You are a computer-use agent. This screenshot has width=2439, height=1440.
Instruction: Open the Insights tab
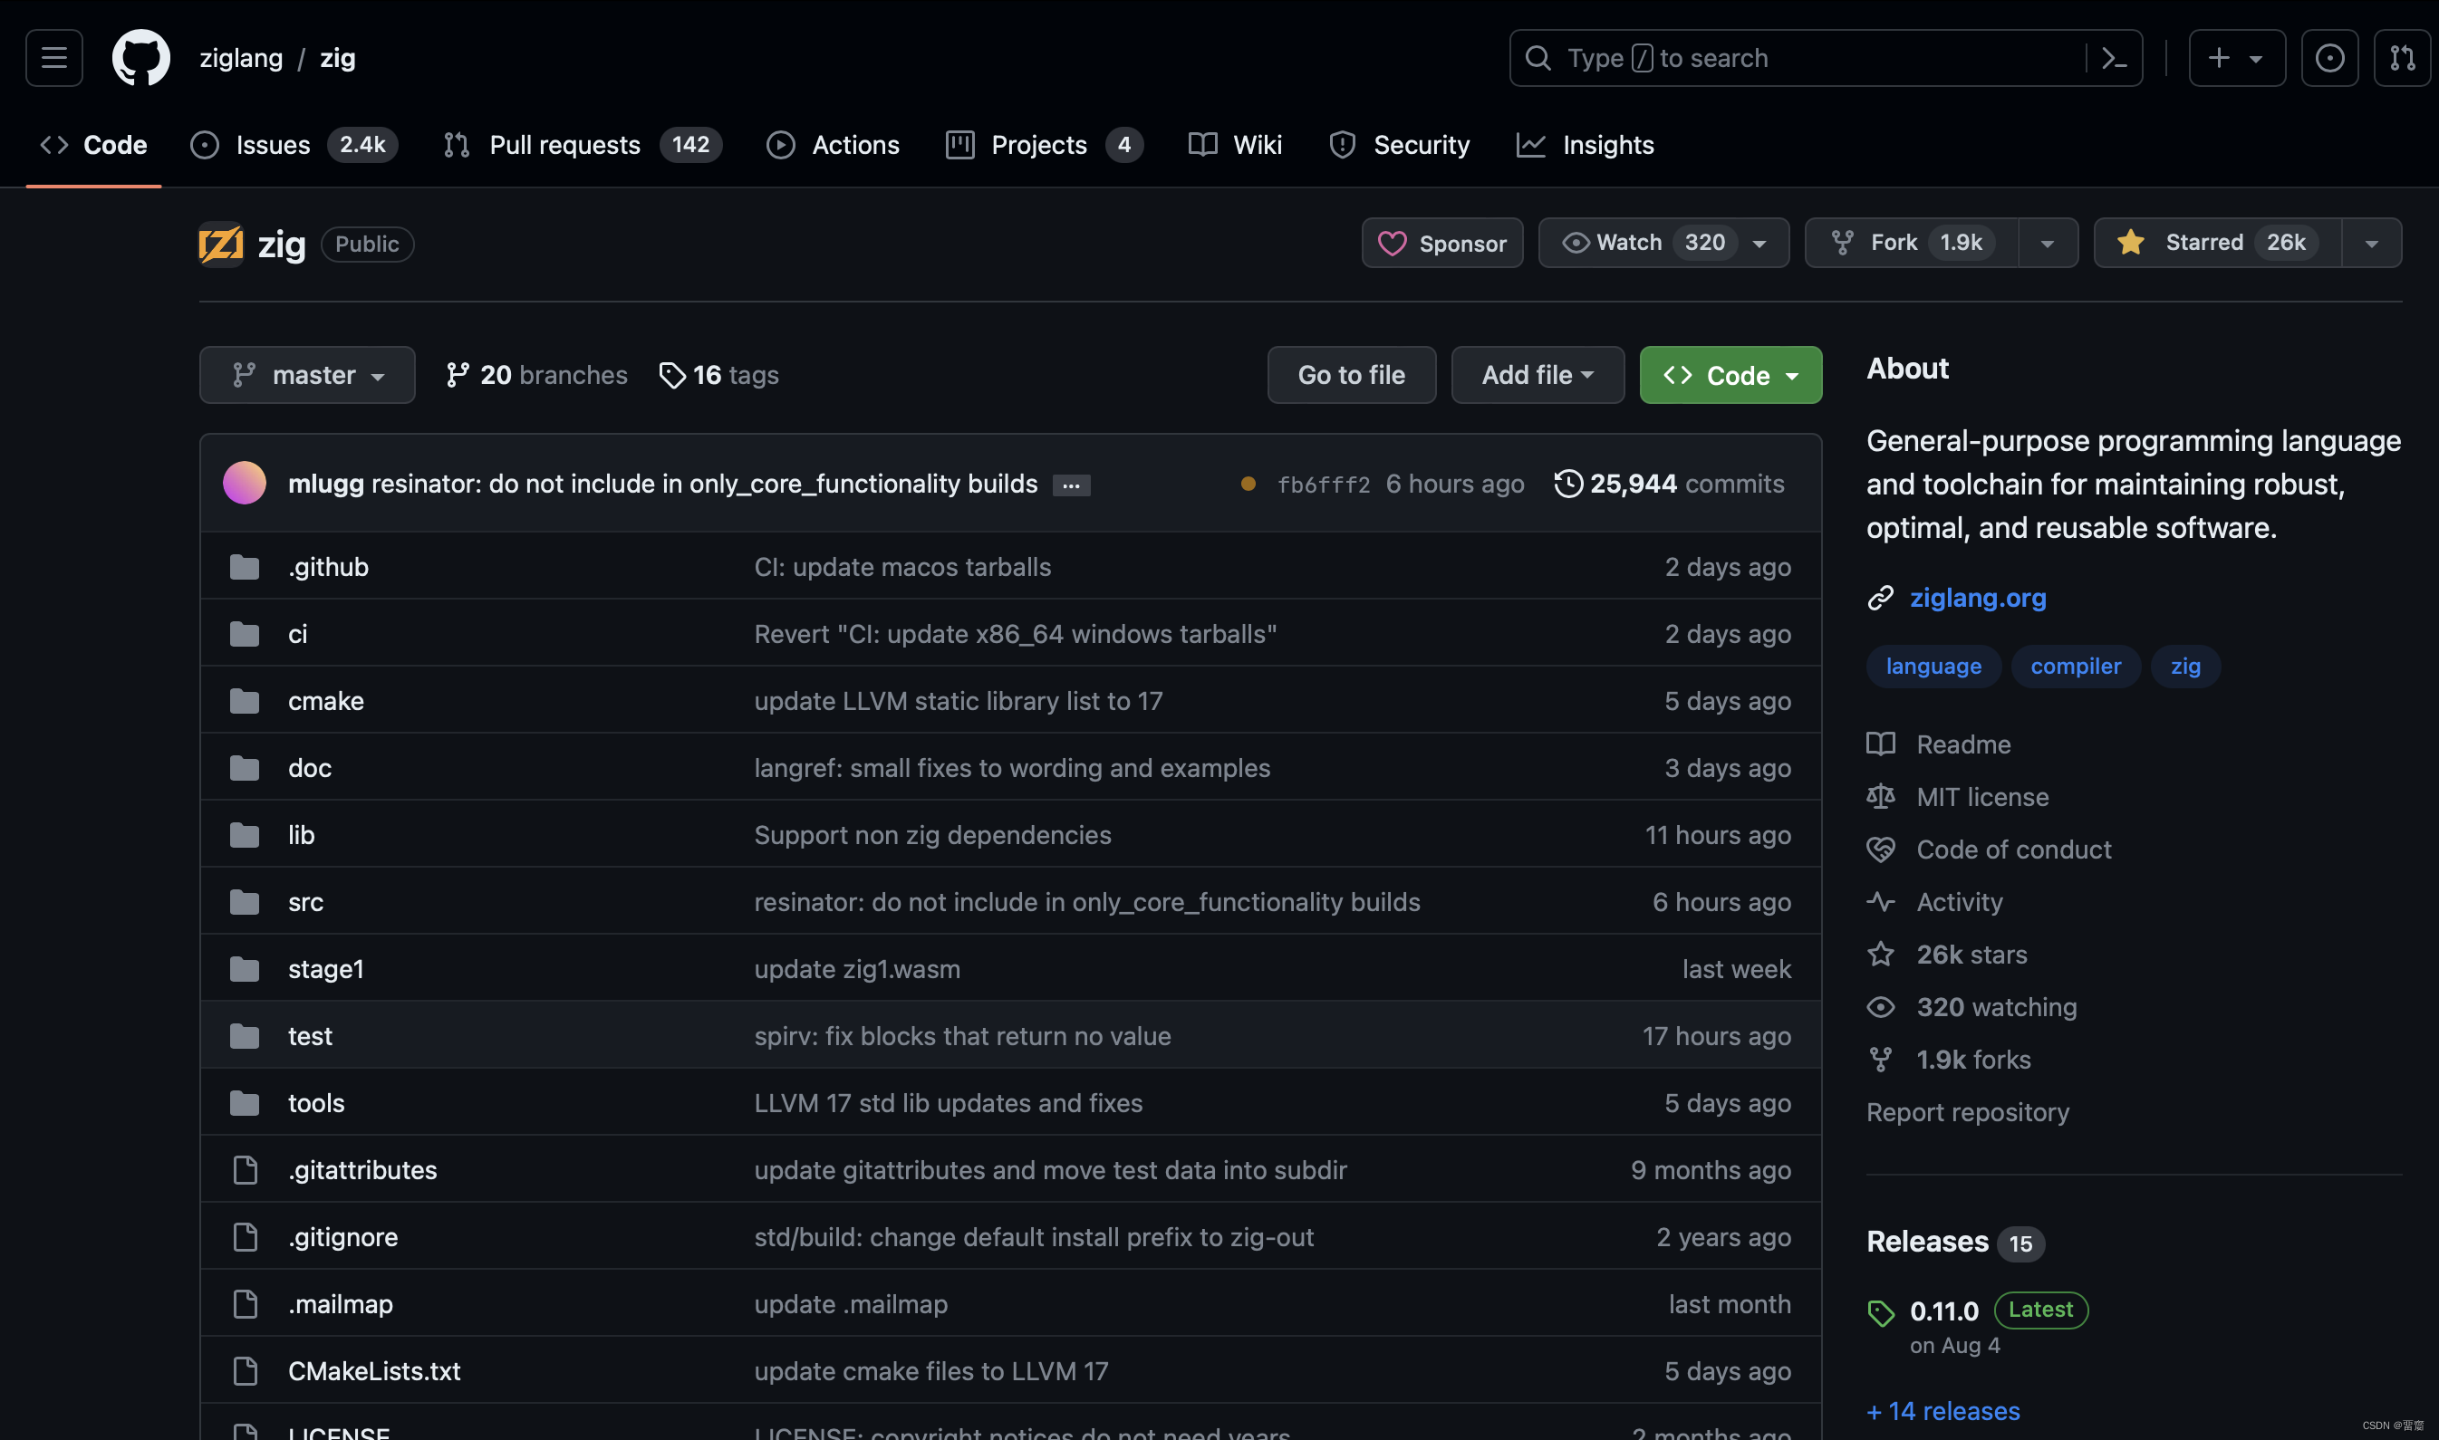[x=1586, y=145]
